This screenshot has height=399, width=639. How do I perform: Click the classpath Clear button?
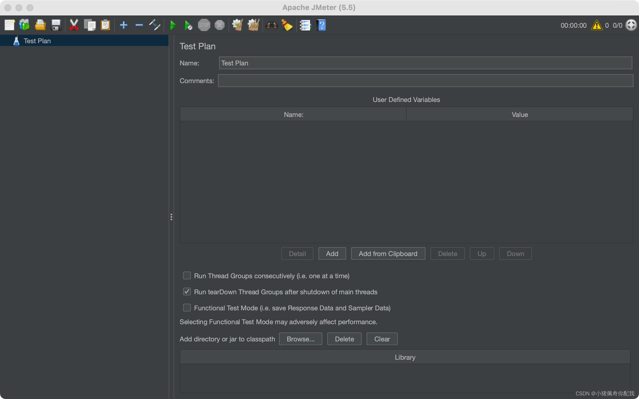click(382, 339)
